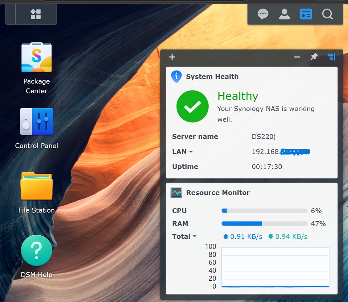Click the download speed 0.94 KB/s
The image size is (348, 302).
click(288, 236)
